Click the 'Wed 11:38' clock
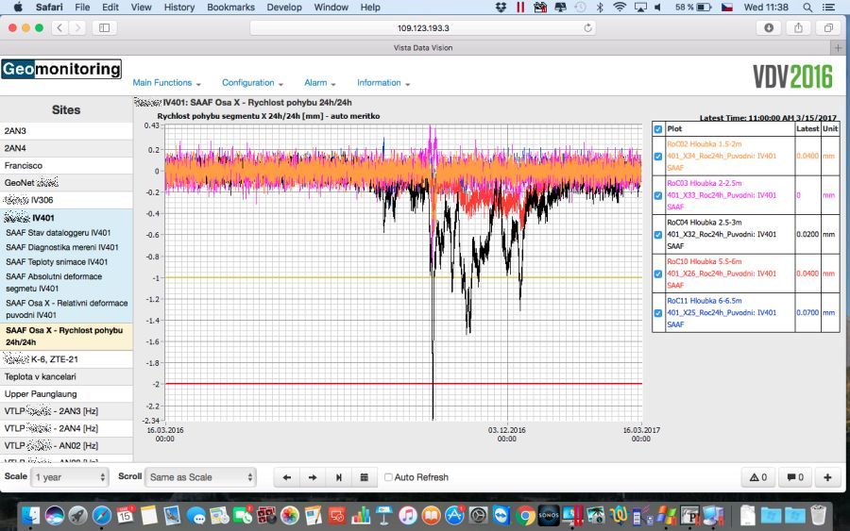 click(x=766, y=7)
